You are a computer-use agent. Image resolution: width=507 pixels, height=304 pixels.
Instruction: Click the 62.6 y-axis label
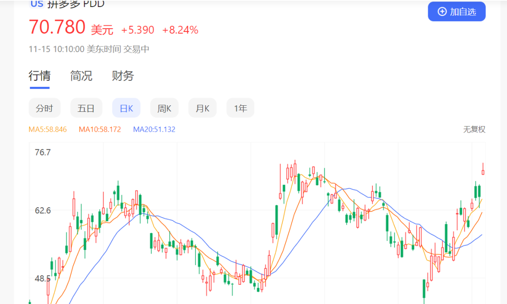(43, 211)
